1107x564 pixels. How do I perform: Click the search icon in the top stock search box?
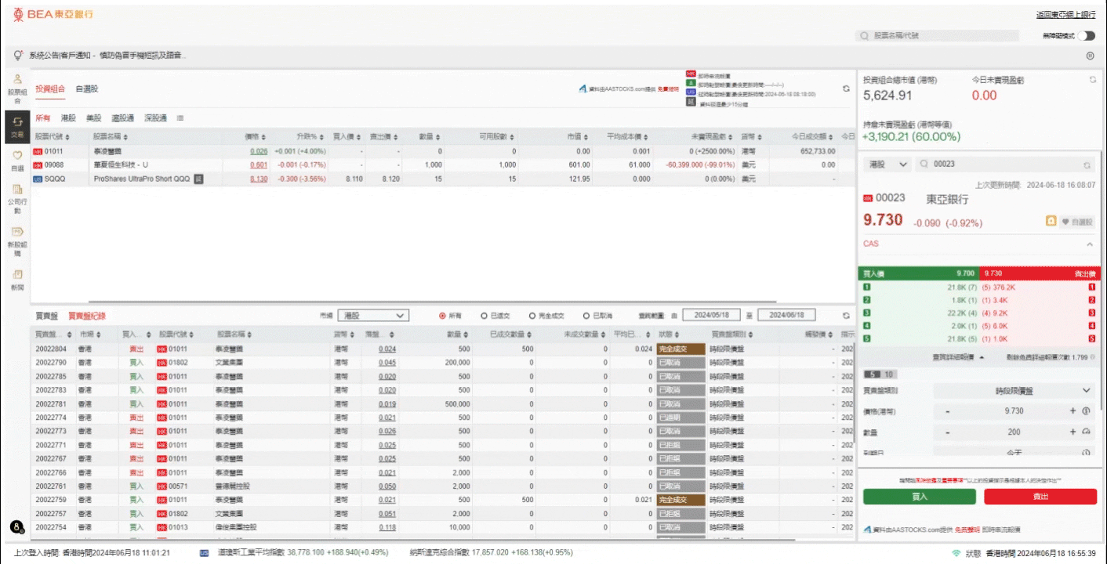[865, 36]
